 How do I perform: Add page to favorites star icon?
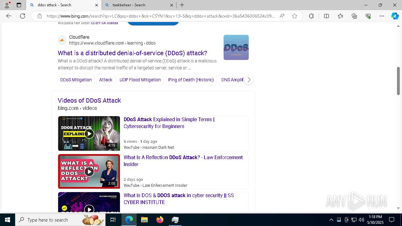coord(295,16)
